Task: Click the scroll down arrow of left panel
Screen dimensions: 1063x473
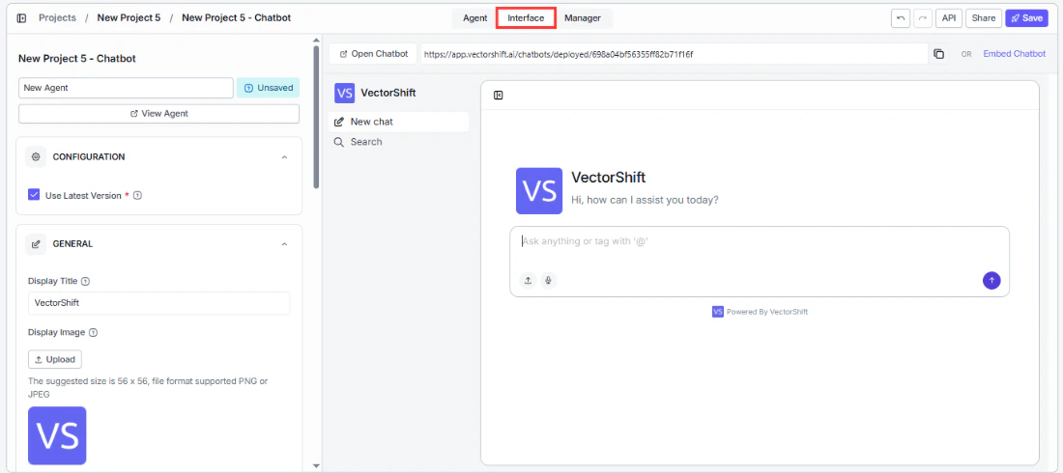Action: [x=316, y=466]
